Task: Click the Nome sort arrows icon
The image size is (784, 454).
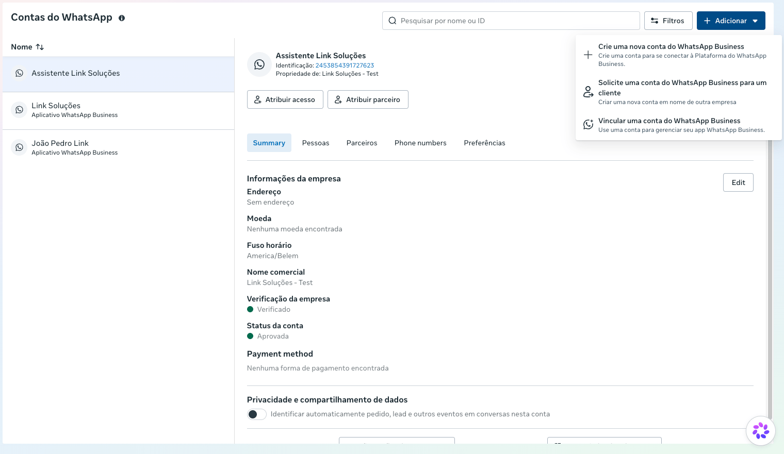Action: coord(40,47)
